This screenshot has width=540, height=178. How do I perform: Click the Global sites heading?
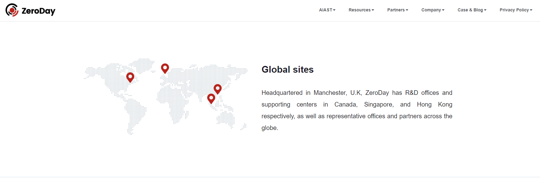click(288, 70)
